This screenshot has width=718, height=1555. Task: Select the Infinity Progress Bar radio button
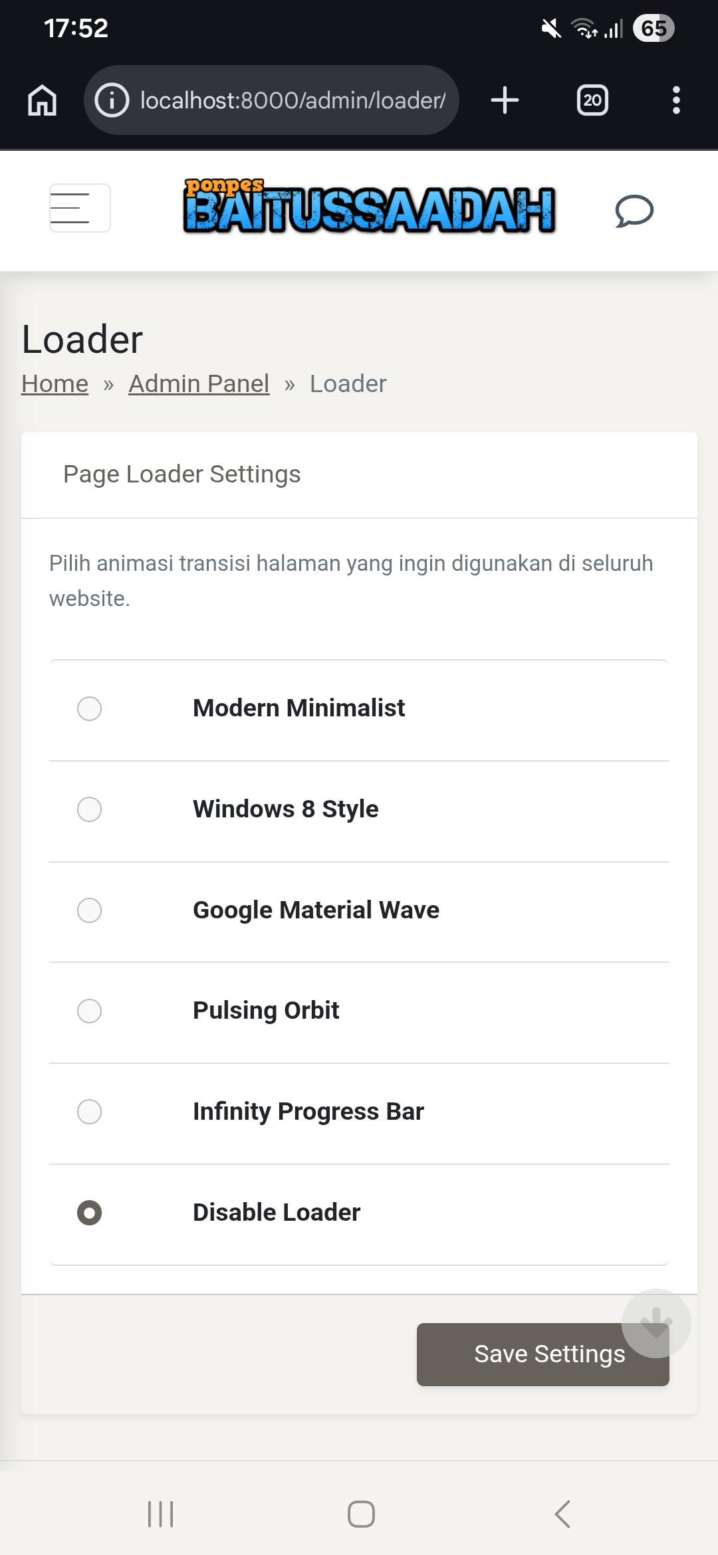tap(90, 1112)
